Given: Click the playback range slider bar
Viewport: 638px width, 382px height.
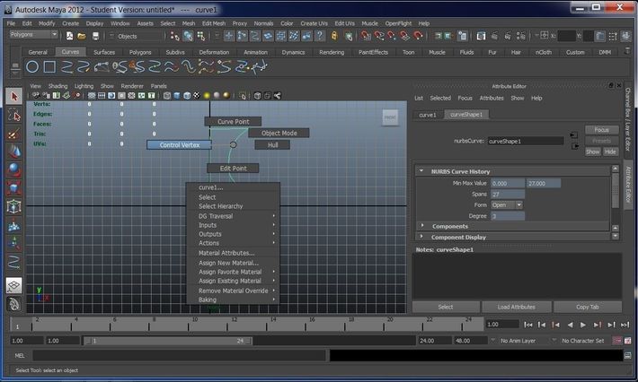Looking at the screenshot, I should point(168,341).
